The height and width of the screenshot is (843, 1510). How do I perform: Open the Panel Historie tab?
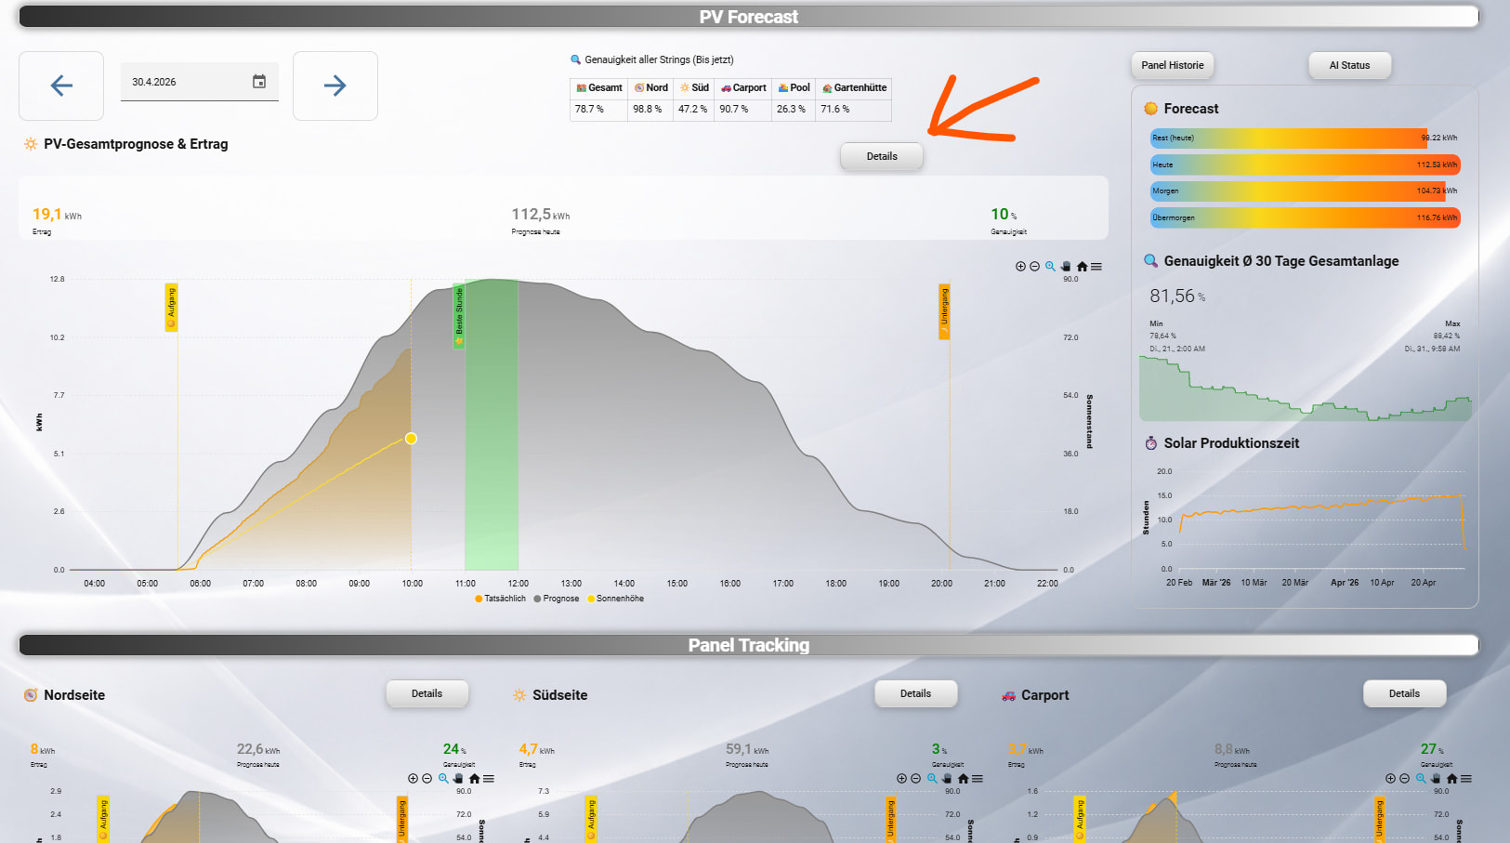tap(1173, 65)
